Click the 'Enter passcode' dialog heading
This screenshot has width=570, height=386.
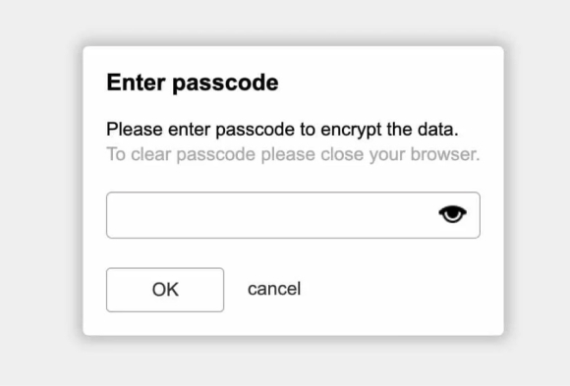(x=193, y=83)
